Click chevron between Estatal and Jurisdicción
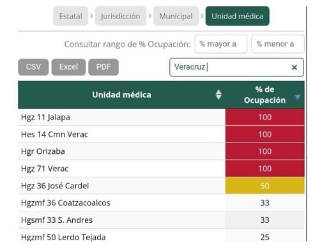The height and width of the screenshot is (251, 322). [x=91, y=16]
